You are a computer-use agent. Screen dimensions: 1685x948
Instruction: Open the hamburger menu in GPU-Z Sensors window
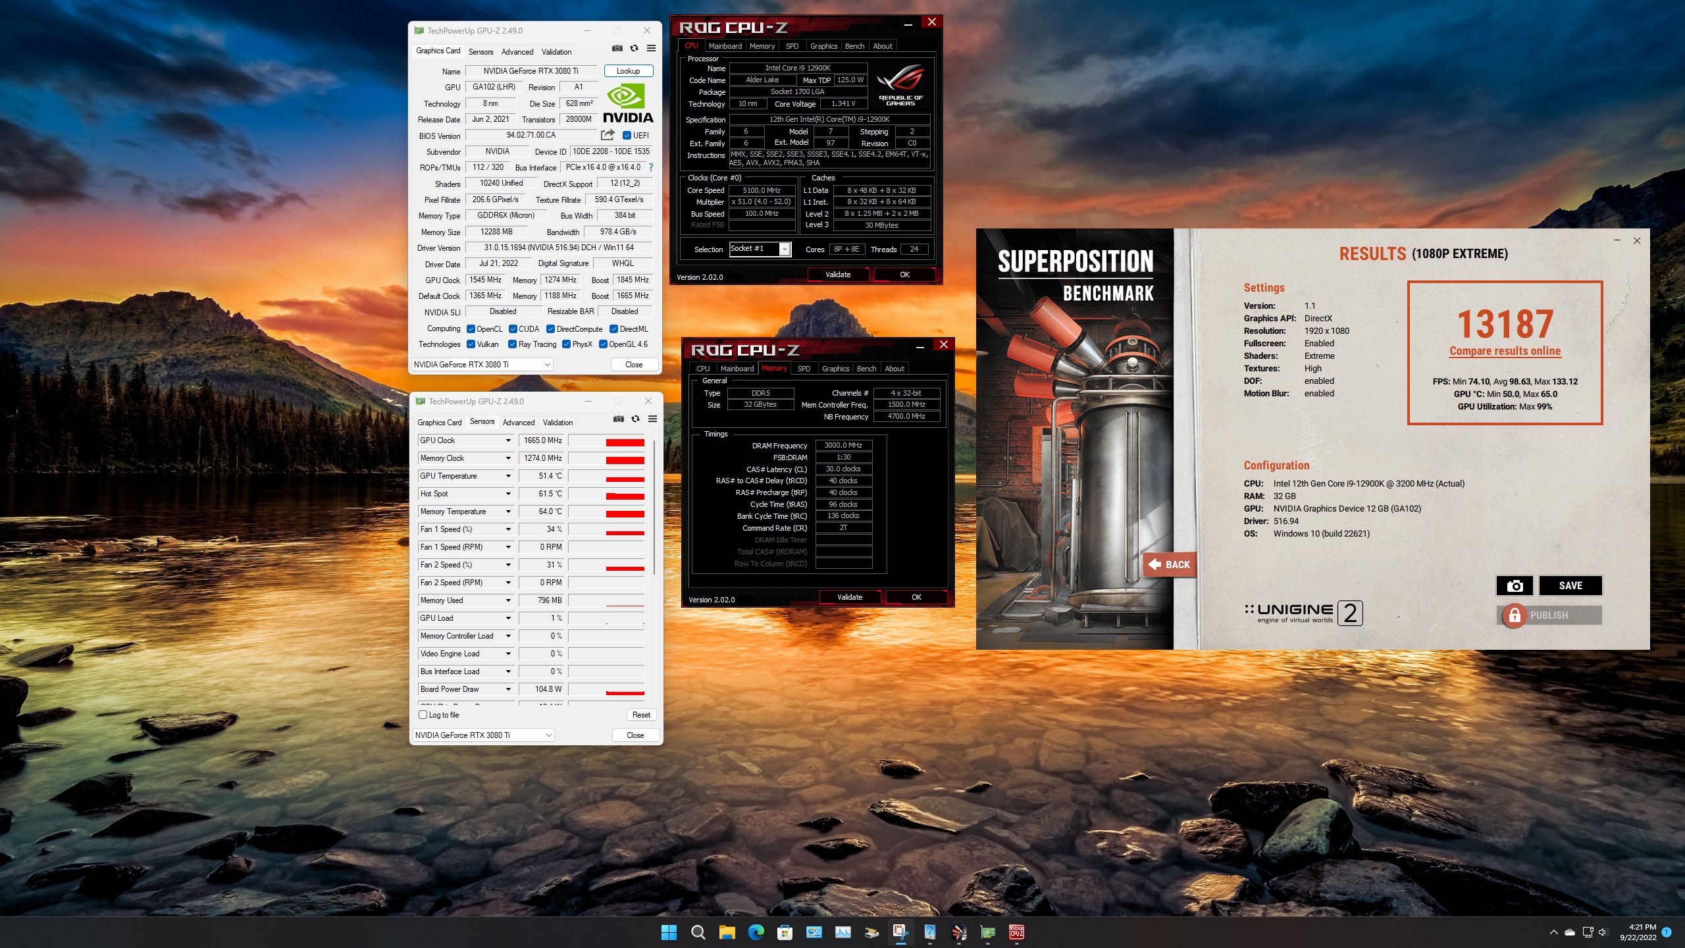652,419
